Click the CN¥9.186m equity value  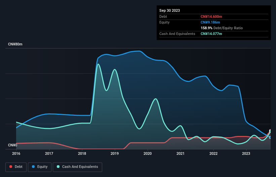[210, 22]
